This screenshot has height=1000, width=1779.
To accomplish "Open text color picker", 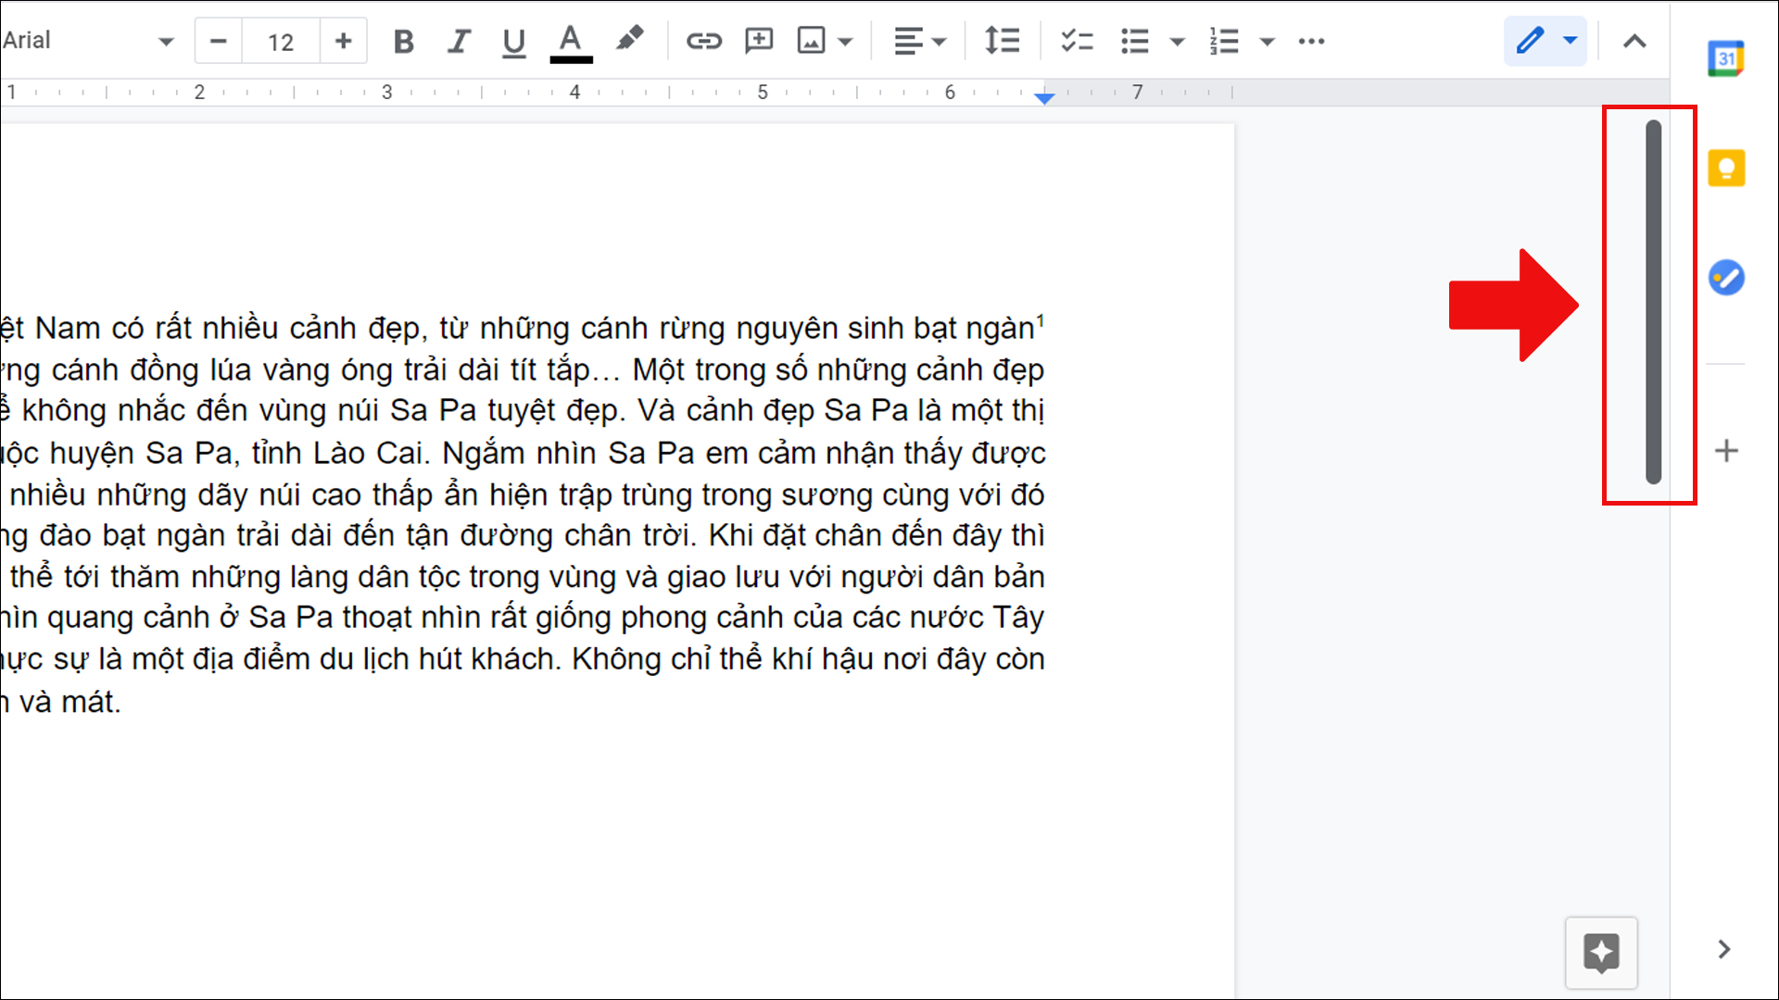I will point(571,42).
